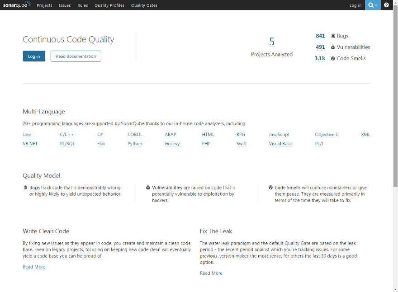Image resolution: width=398 pixels, height=292 pixels.
Task: Select the Visual Basic language link
Action: coord(281,144)
